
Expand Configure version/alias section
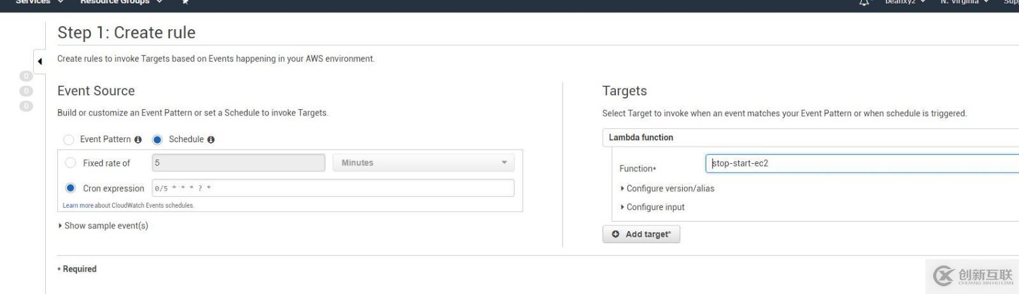(x=667, y=189)
